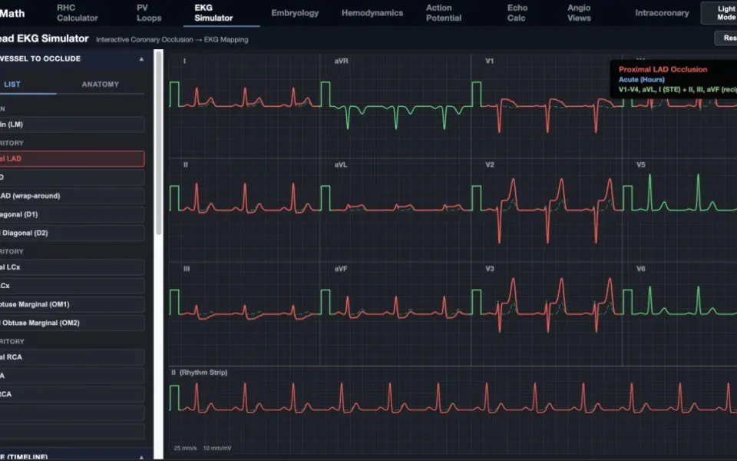
Task: Open the Embryology tab
Action: click(295, 13)
